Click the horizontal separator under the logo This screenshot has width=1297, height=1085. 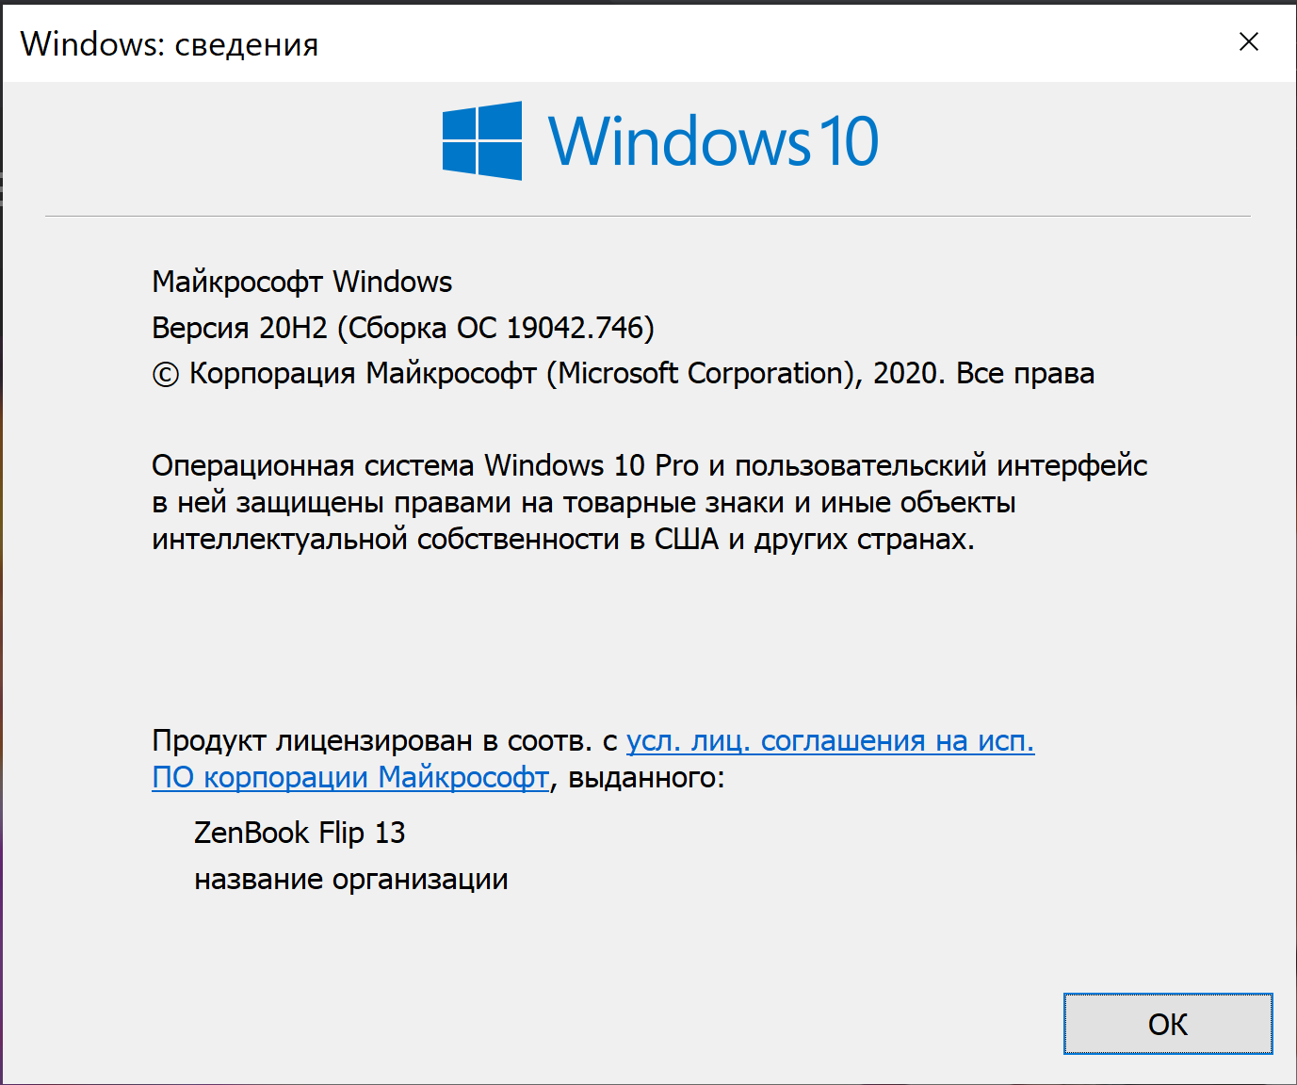tap(648, 217)
